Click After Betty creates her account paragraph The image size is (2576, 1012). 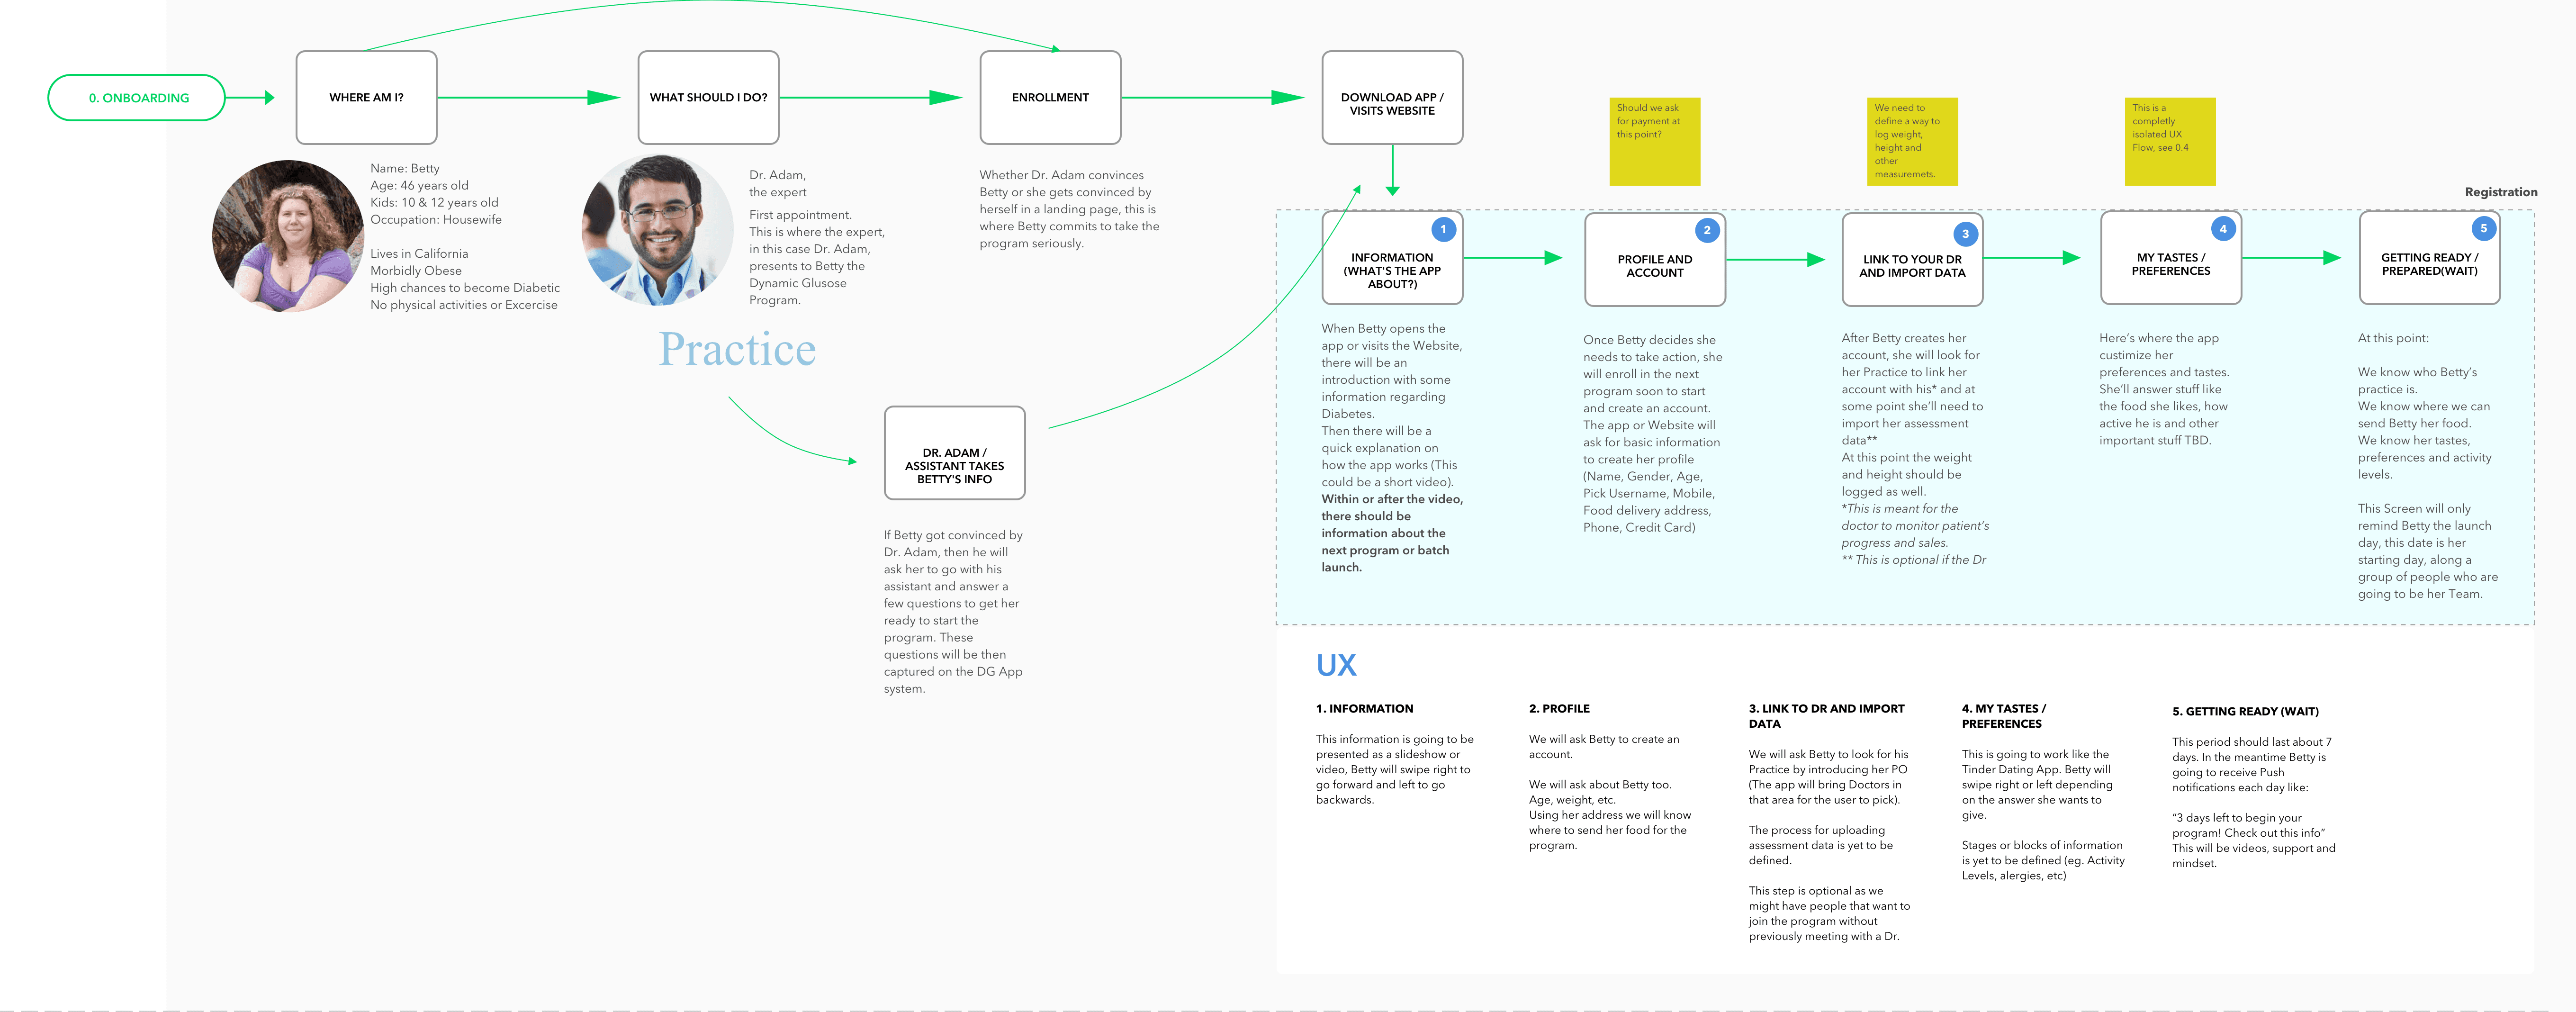(1912, 415)
